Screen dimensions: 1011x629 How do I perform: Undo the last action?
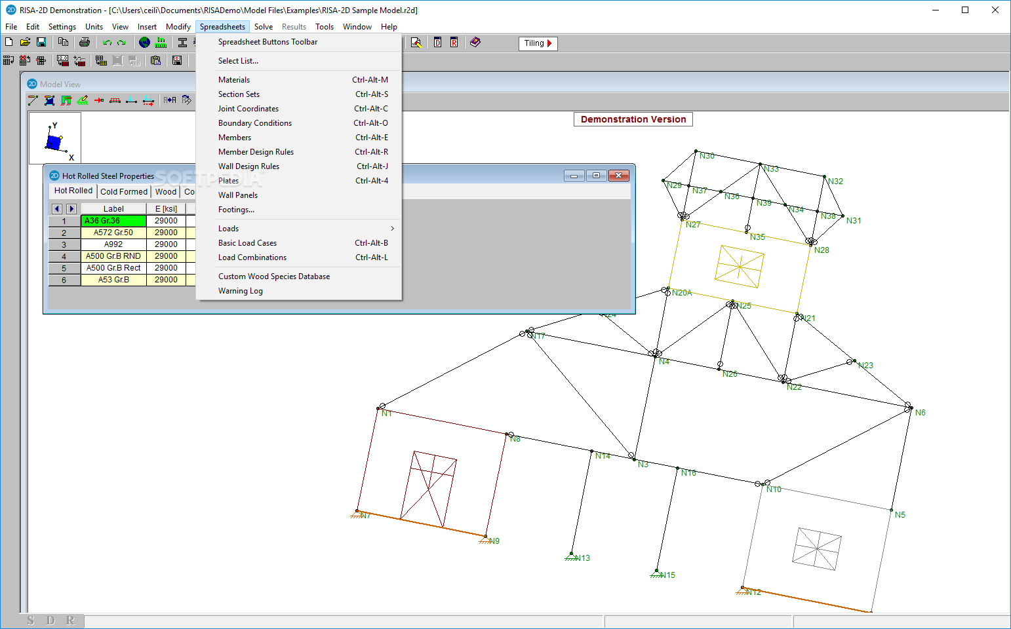[x=107, y=43]
